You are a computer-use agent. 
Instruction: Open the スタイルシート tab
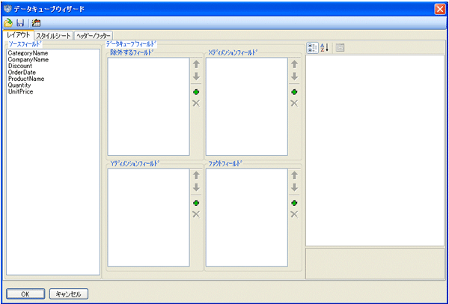pos(54,36)
